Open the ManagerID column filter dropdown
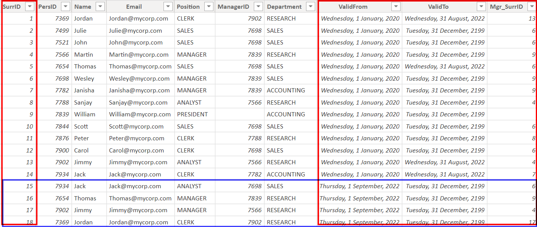537x227 pixels. click(x=258, y=6)
